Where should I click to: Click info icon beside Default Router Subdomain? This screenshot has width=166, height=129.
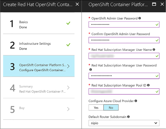tap(128, 117)
